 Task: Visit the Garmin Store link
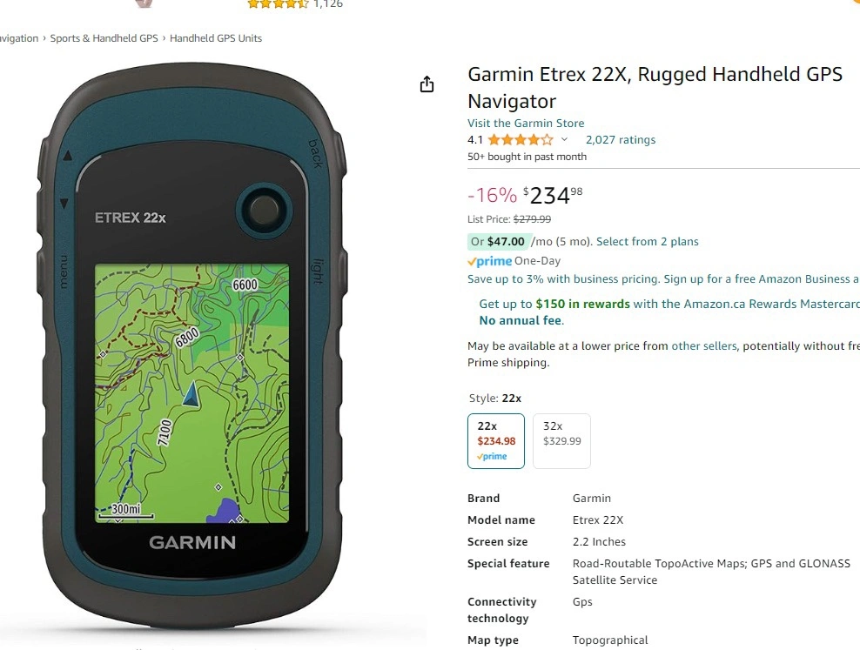click(x=526, y=124)
